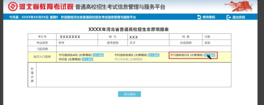The image size is (264, 105).
Task: Click the 已获资格 row label
Action: coord(42,49)
